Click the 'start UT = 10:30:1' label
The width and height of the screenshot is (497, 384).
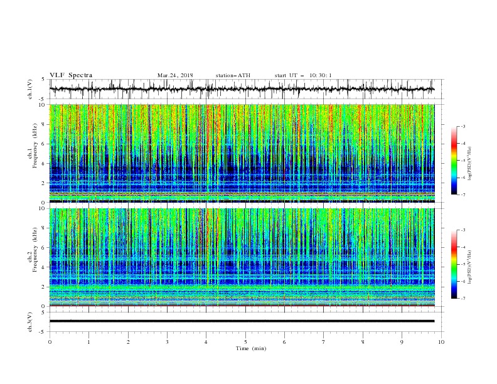[303, 75]
